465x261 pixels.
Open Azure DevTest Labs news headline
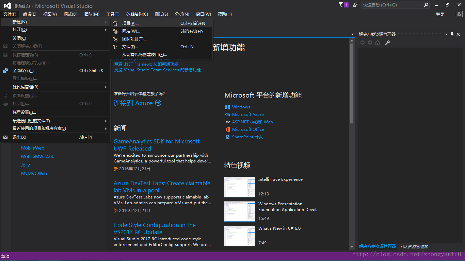point(162,187)
